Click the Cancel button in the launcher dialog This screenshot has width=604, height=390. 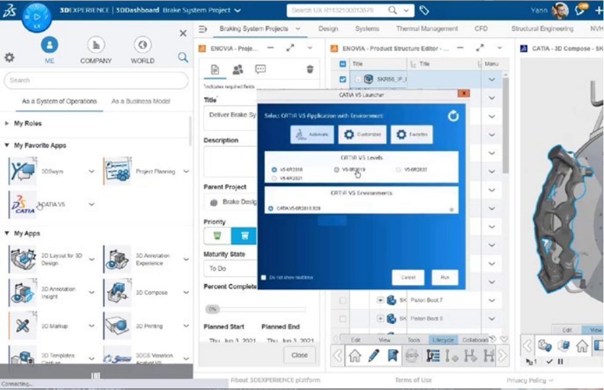click(x=408, y=277)
